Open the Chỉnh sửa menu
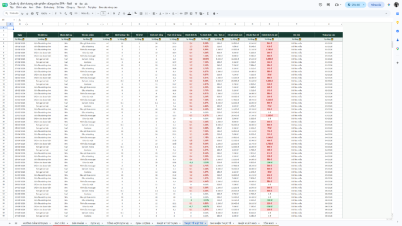Viewport: 402px width, 226px height. 21,7
